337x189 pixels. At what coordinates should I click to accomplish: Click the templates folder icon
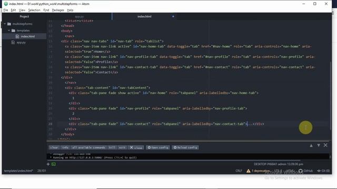(13, 30)
